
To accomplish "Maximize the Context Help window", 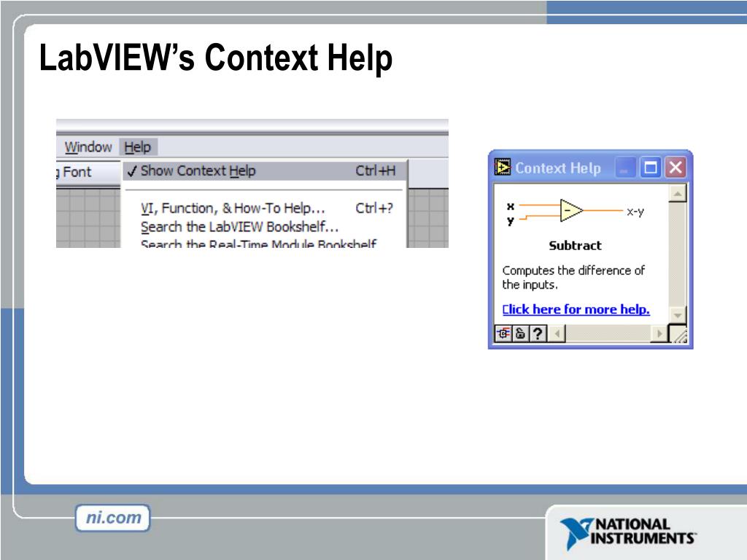I will point(650,168).
